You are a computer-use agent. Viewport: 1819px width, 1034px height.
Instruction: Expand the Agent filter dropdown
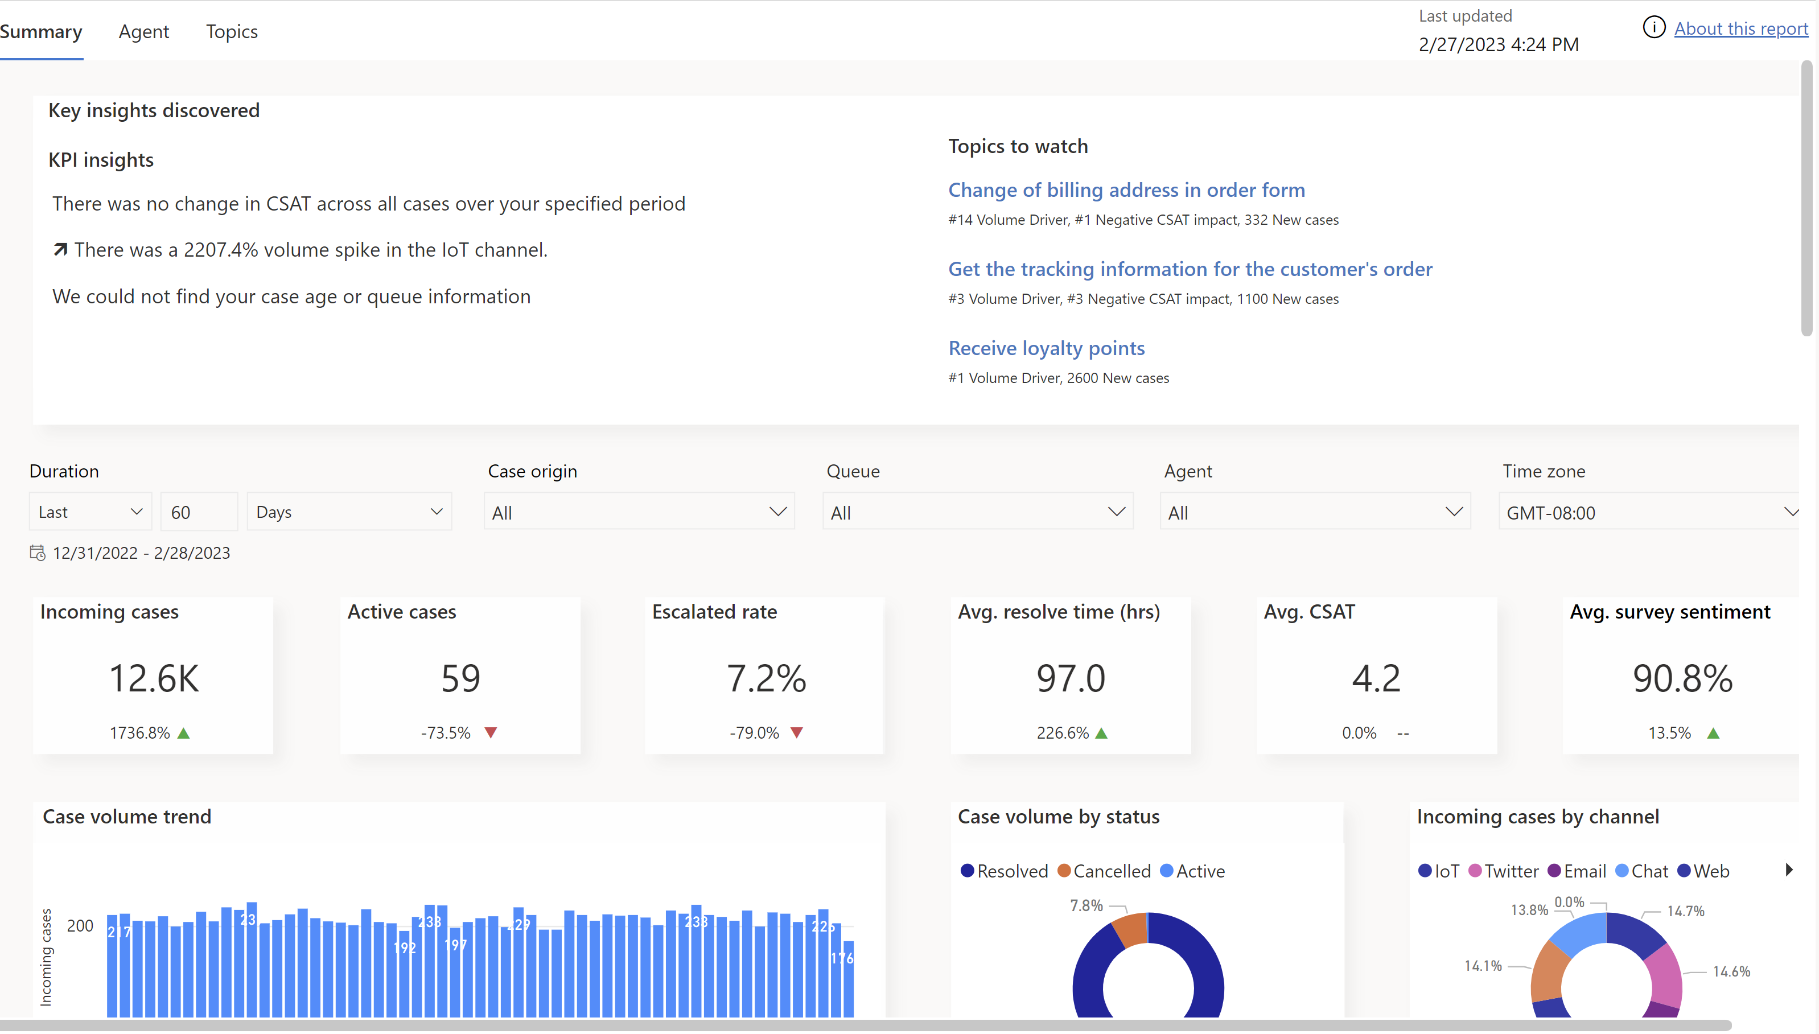1315,512
